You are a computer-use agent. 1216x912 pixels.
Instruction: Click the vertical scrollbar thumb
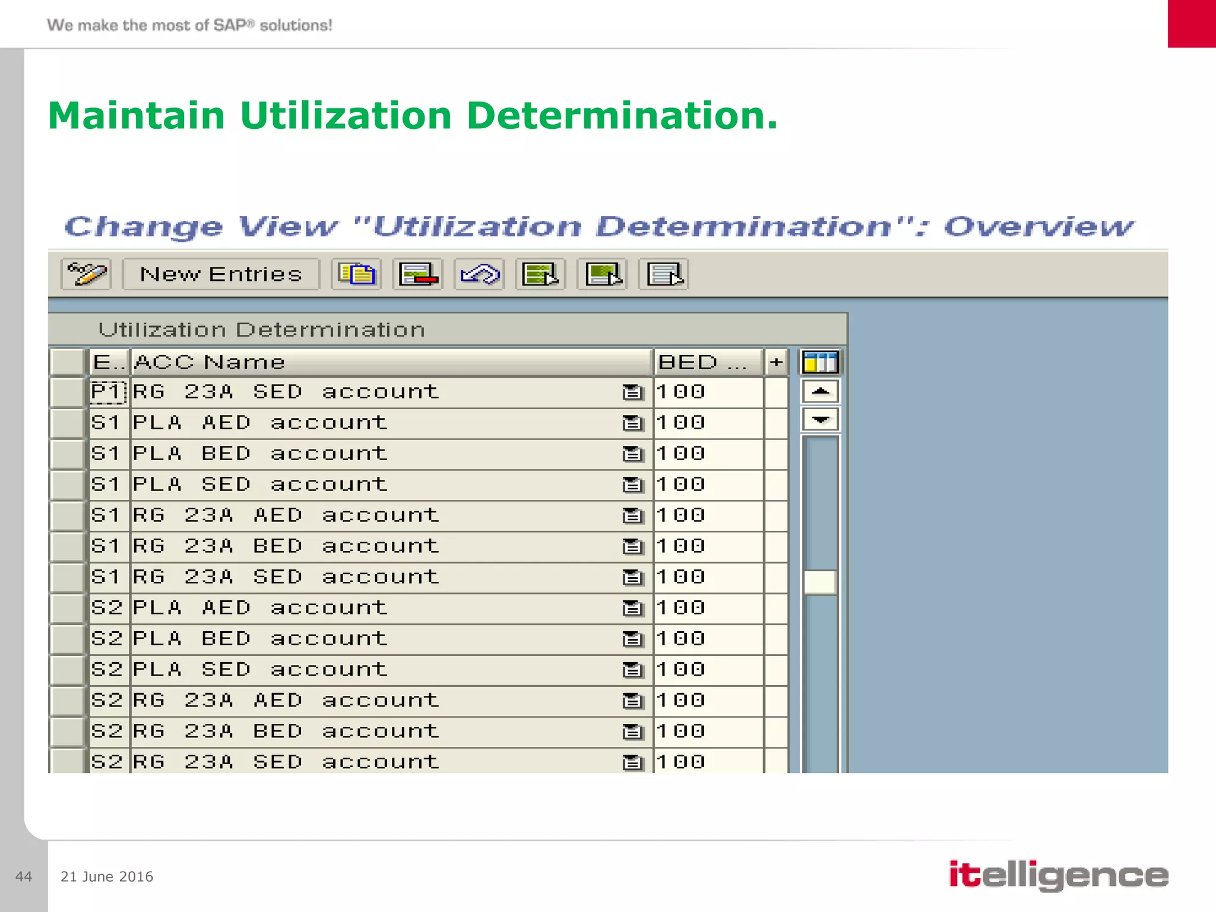pyautogui.click(x=820, y=582)
